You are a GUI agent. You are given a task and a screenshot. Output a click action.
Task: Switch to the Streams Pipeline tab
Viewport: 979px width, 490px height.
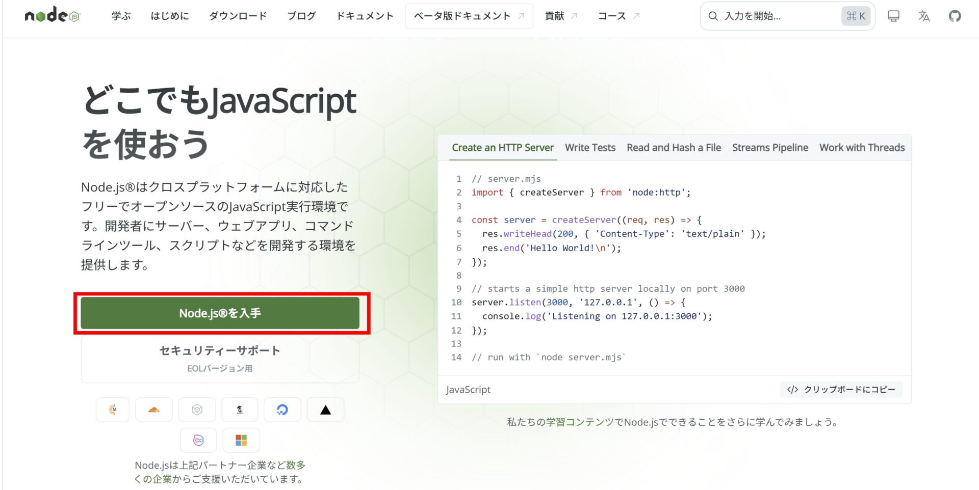pyautogui.click(x=770, y=148)
